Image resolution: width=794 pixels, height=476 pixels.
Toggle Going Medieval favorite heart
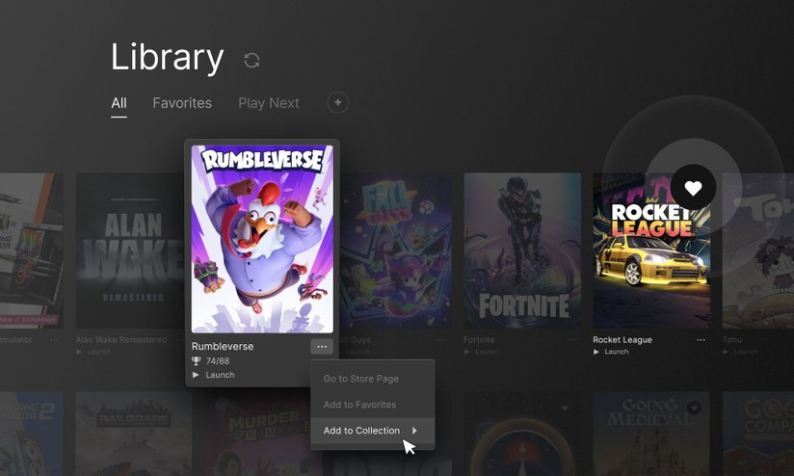pyautogui.click(x=694, y=408)
